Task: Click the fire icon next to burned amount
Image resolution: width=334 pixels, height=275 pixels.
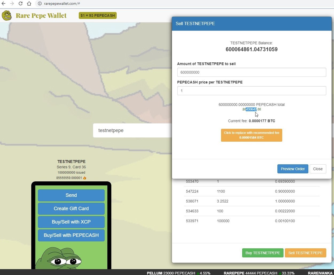Action: coord(85,178)
